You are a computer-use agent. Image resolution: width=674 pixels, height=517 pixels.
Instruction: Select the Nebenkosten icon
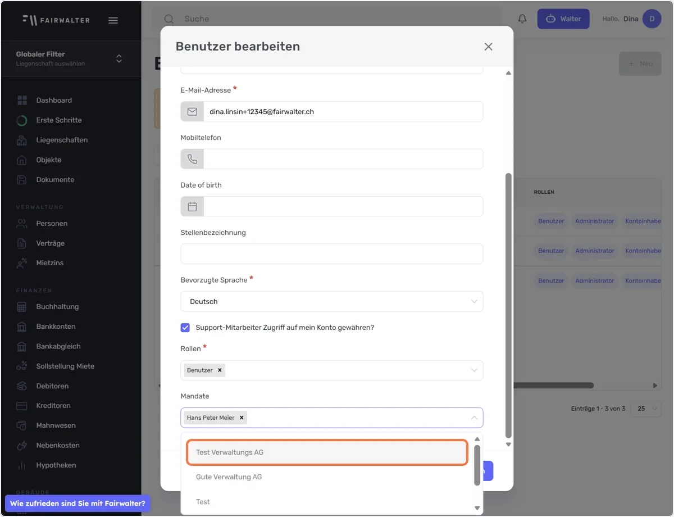(x=22, y=446)
